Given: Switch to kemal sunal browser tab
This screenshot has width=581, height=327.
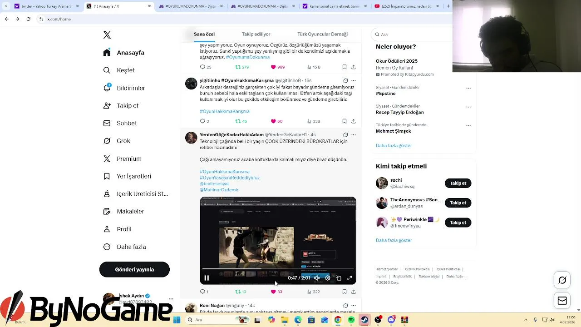Looking at the screenshot, I should click(335, 6).
